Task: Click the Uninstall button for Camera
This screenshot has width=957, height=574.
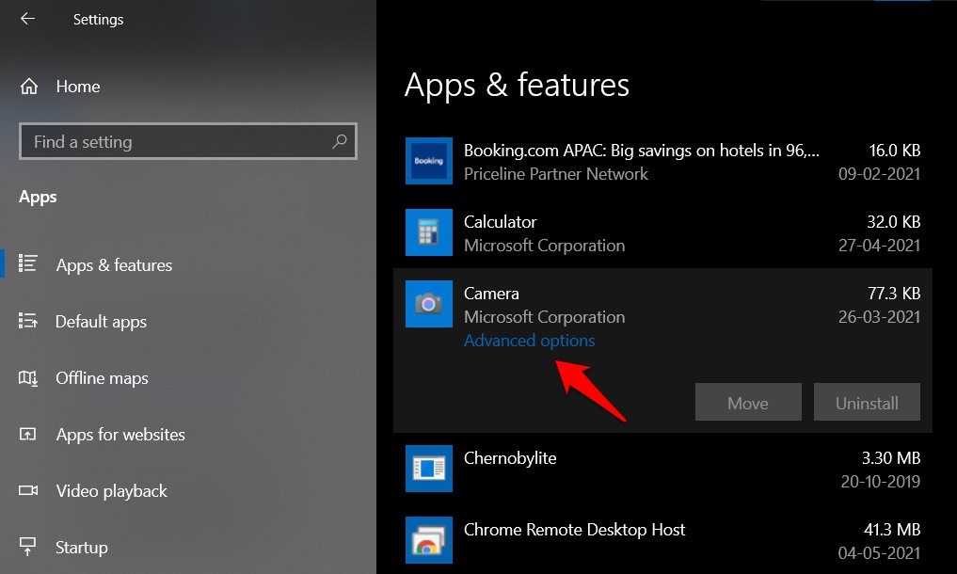Action: pyautogui.click(x=867, y=403)
